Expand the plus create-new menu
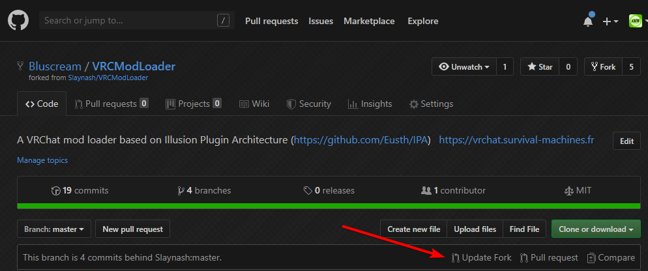Viewport: 648px width, 271px height. (610, 21)
